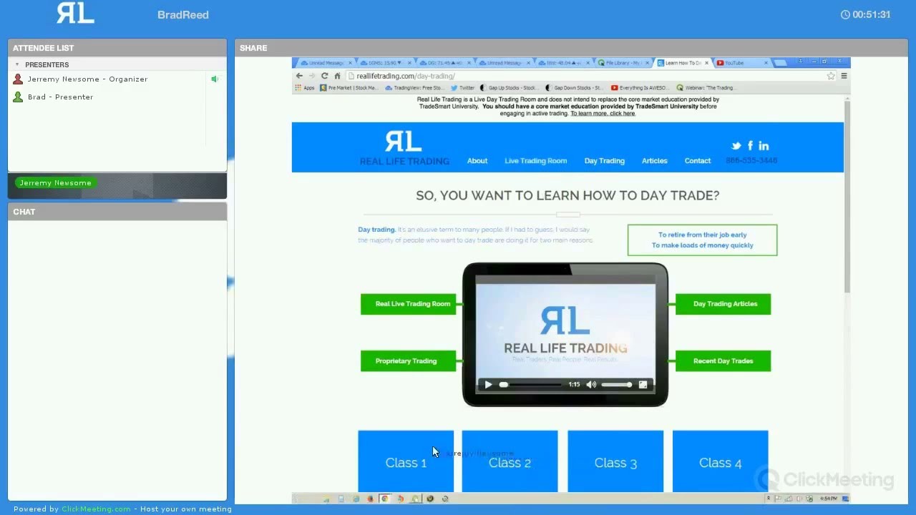Open the Gap Down Stocks bookmark
The image size is (916, 515).
click(x=575, y=88)
